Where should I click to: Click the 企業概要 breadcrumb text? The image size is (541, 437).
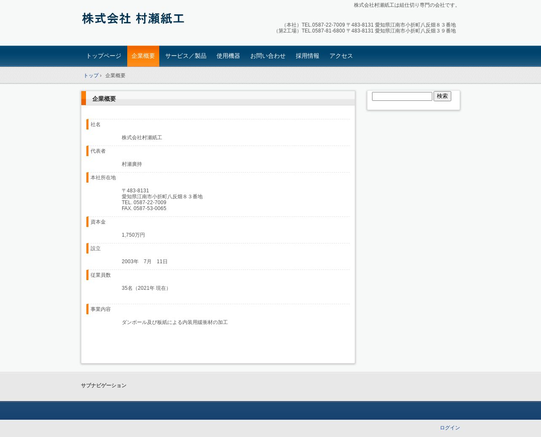(x=115, y=76)
